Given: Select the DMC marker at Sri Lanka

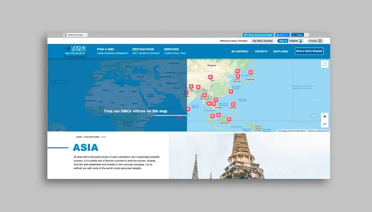Looking at the screenshot, I should click(x=188, y=109).
